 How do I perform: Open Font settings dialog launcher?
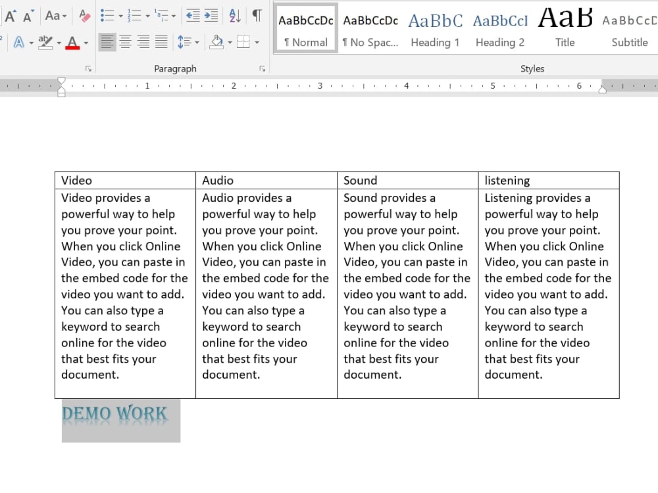(89, 69)
